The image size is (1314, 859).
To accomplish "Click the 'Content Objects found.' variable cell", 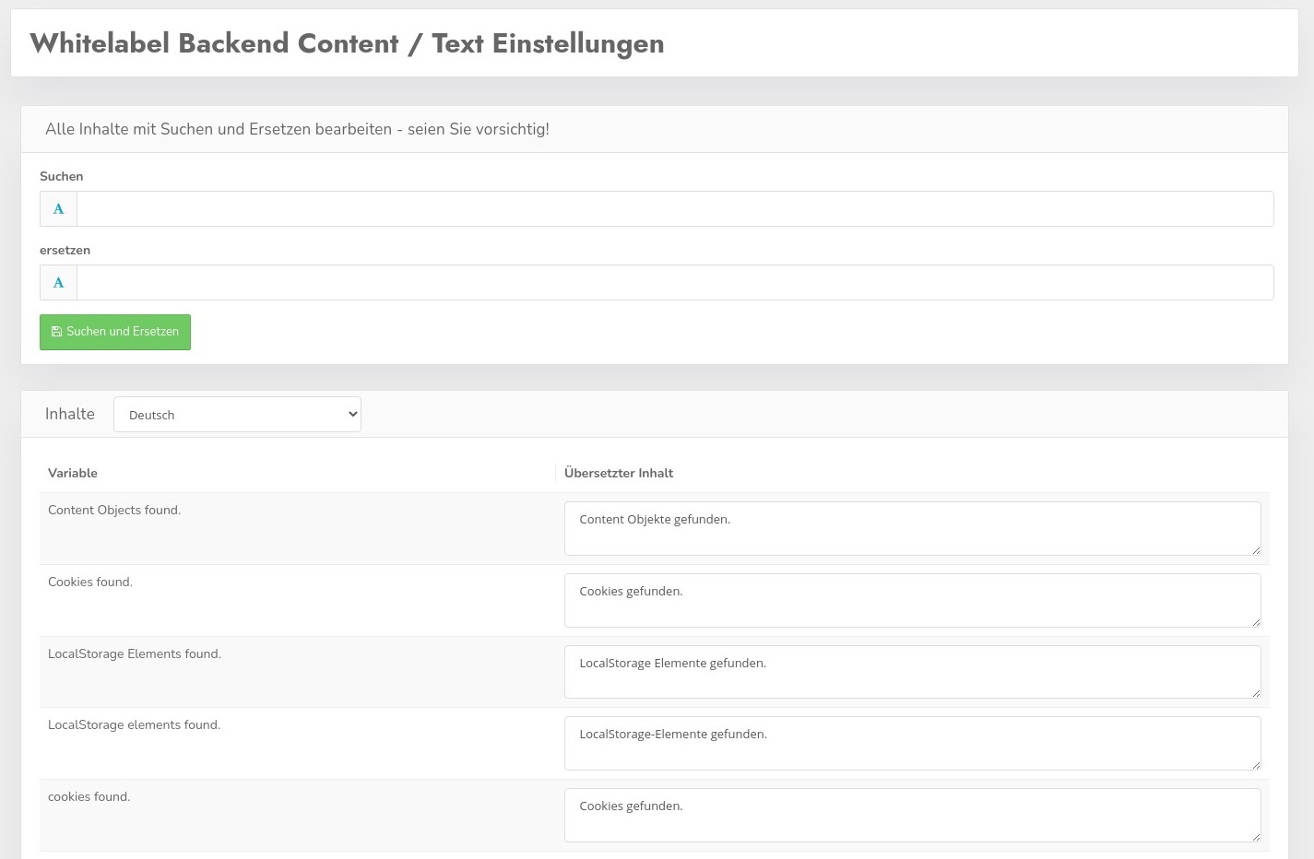I will (114, 510).
